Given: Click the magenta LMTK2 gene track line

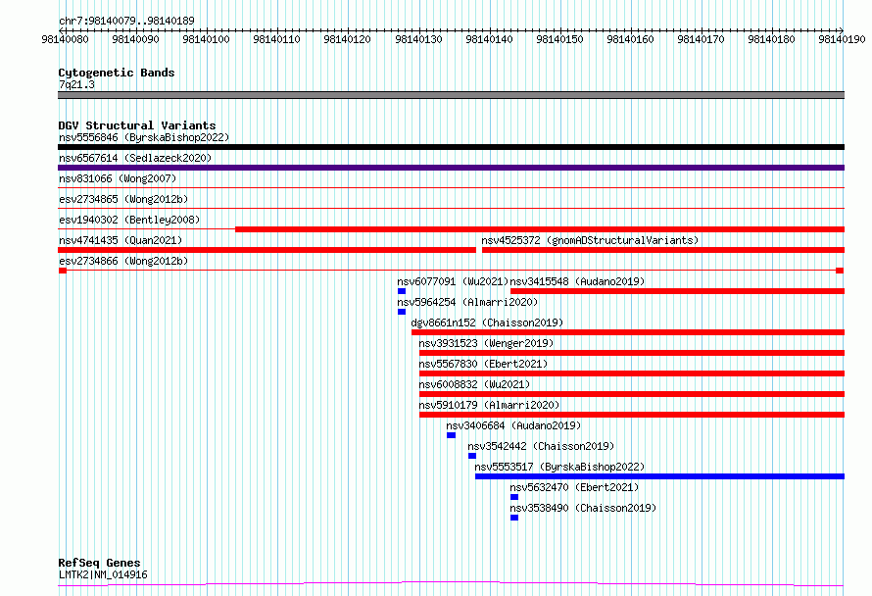Looking at the screenshot, I should pyautogui.click(x=451, y=584).
